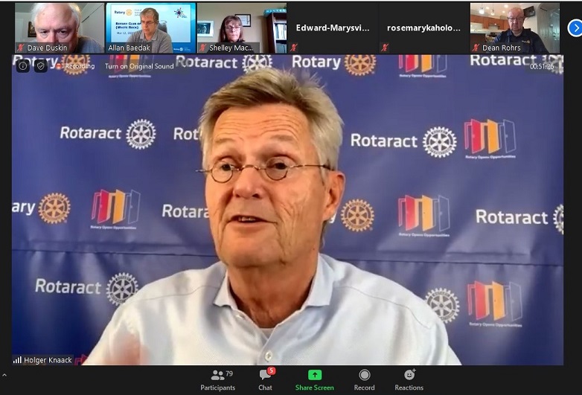
Task: Select Shelley Mac's video thumbnail
Action: (x=242, y=28)
